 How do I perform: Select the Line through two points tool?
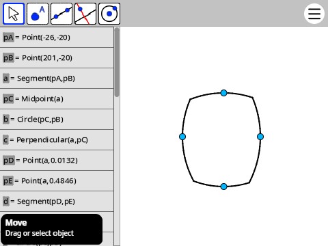tap(61, 14)
